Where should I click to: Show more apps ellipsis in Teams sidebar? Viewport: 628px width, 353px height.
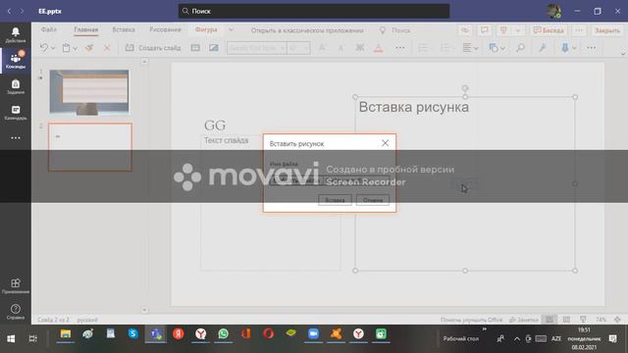coord(16,137)
